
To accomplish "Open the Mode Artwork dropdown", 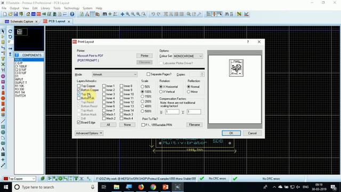I will tap(115, 75).
